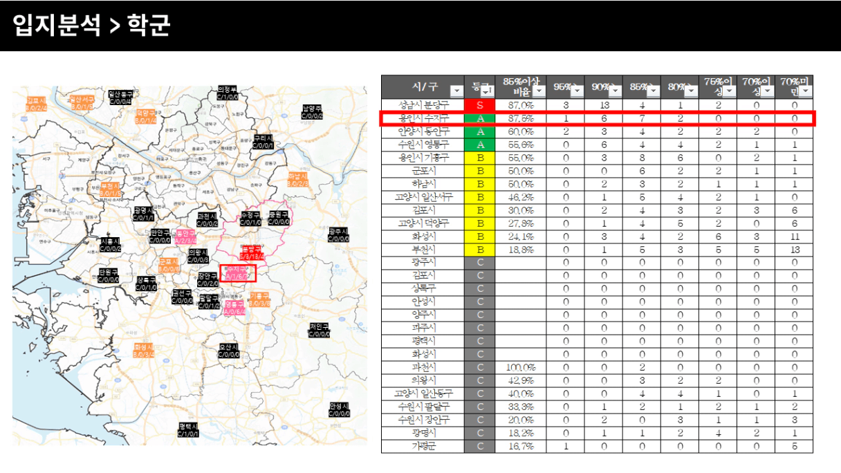Open the 70%이상 column filter dropdown
The height and width of the screenshot is (473, 841).
coord(768,91)
